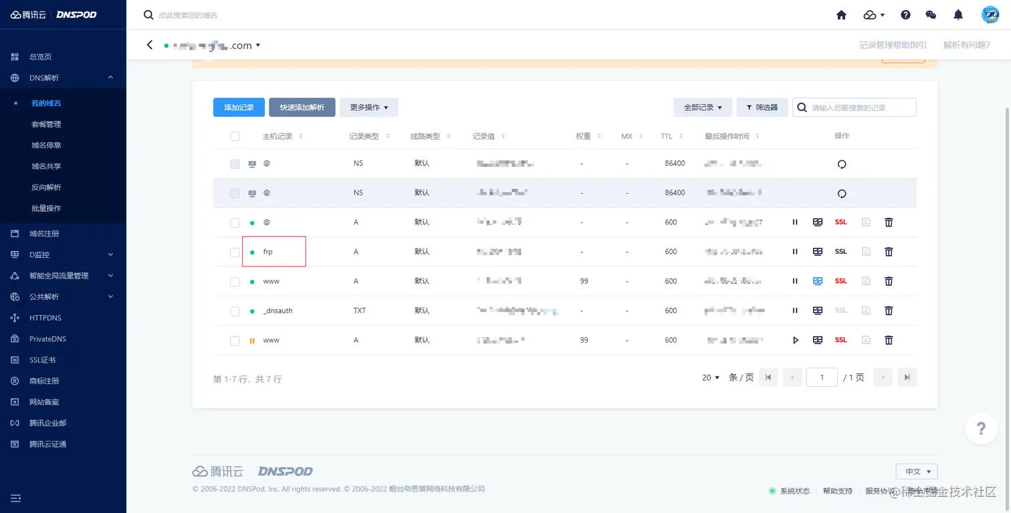
Task: Change the 20 条/页 page size
Action: click(x=711, y=377)
